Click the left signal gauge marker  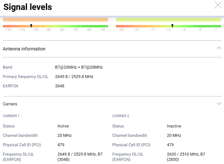[31, 26]
